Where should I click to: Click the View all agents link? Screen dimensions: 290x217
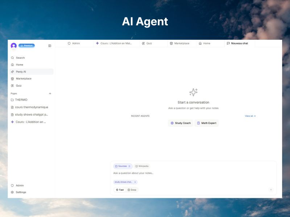point(250,116)
